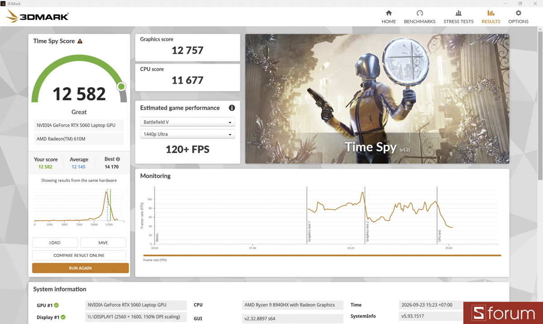The width and height of the screenshot is (543, 324).
Task: Click the Time Spy Score warning triangle
Action: point(80,41)
